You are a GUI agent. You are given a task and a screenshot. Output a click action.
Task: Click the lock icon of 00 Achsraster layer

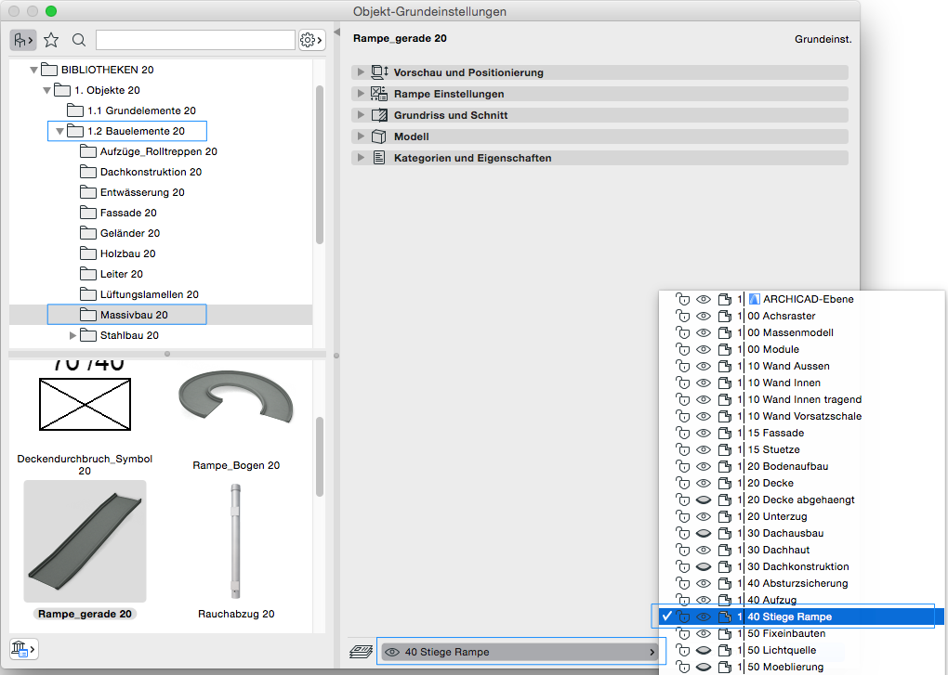683,317
